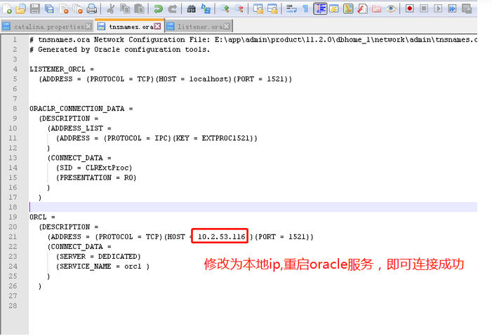492x336 pixels.
Task: Switch to the listener.ora tab
Action: (x=200, y=27)
